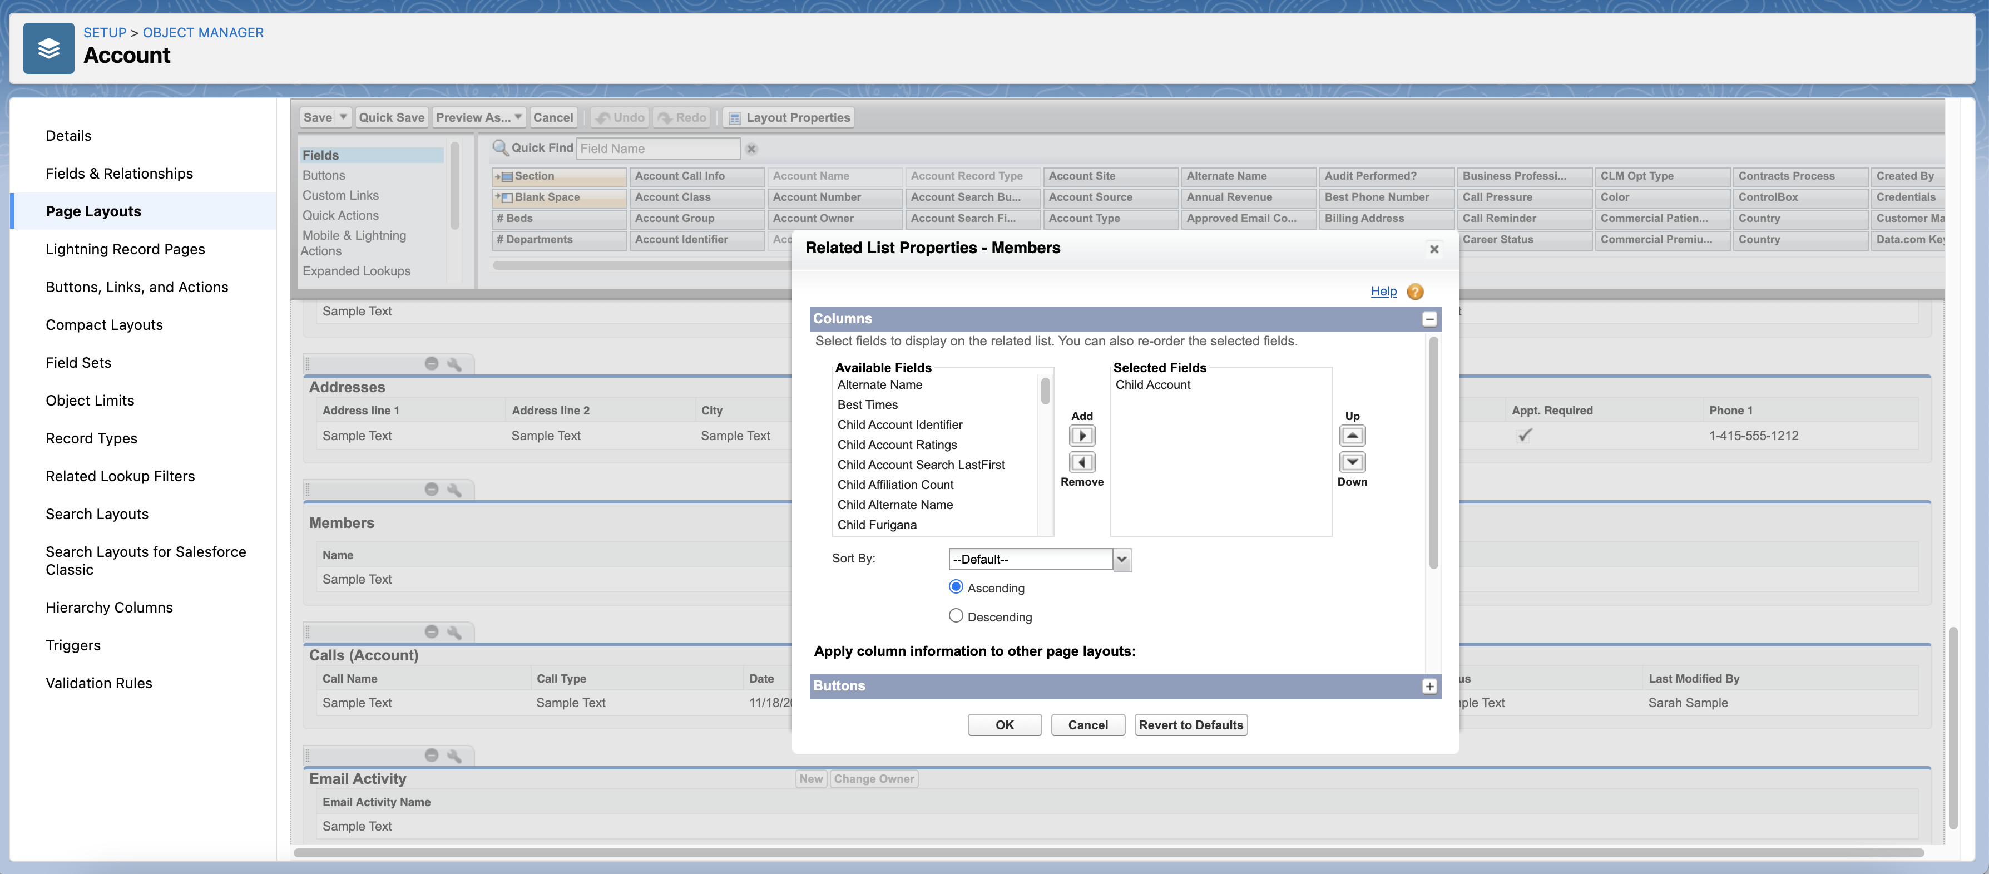Click remove icon above Calls (Account) list
The width and height of the screenshot is (1989, 874).
(432, 631)
